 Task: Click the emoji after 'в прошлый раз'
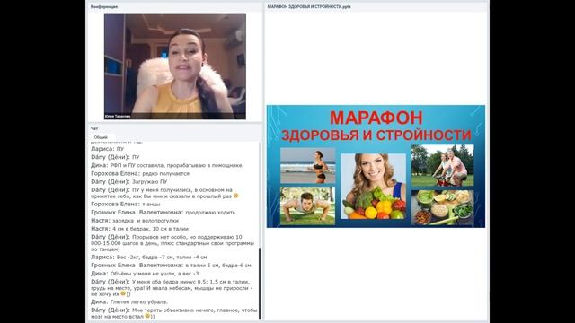click(235, 196)
